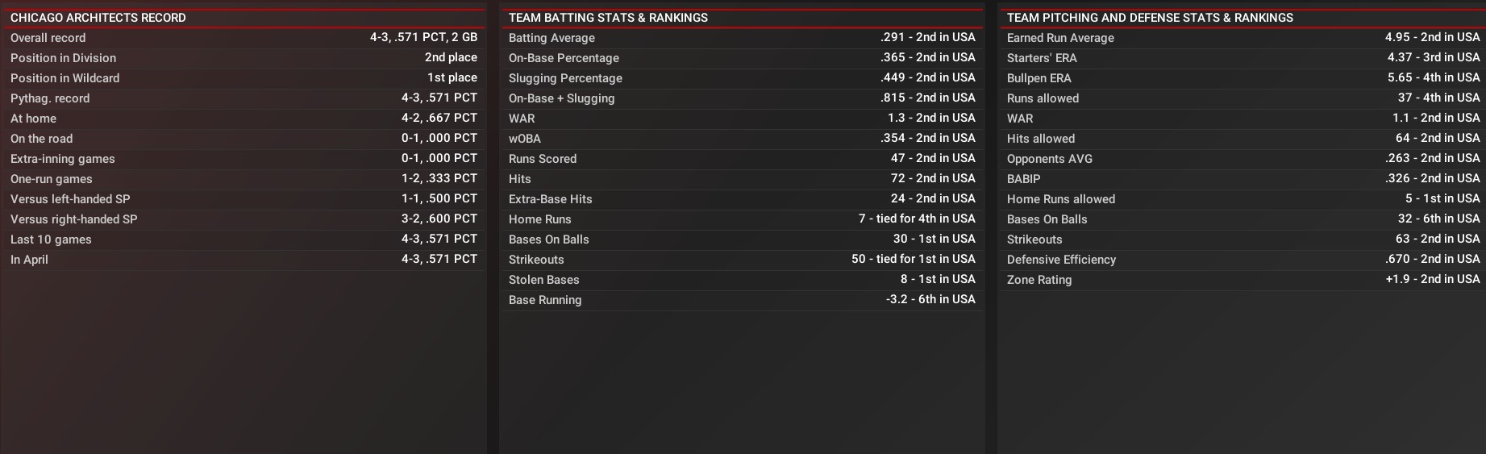This screenshot has height=454, width=1486.
Task: Click the Pythag. record row
Action: (x=244, y=98)
